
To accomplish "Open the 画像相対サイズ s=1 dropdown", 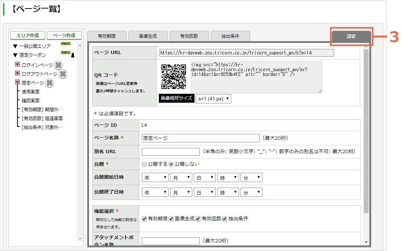I will (x=213, y=99).
